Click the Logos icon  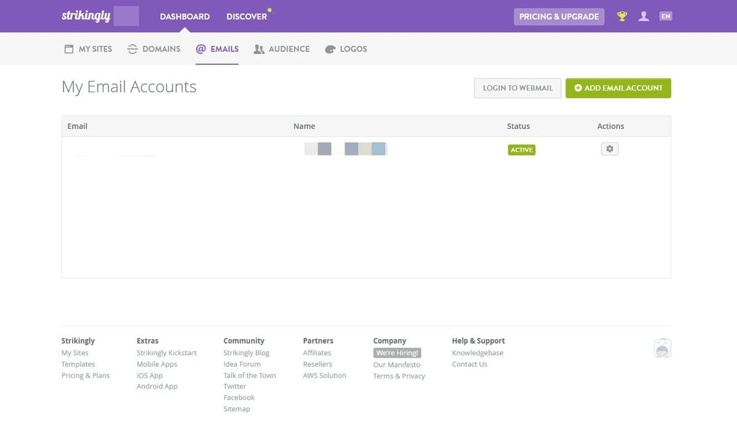[x=330, y=49]
